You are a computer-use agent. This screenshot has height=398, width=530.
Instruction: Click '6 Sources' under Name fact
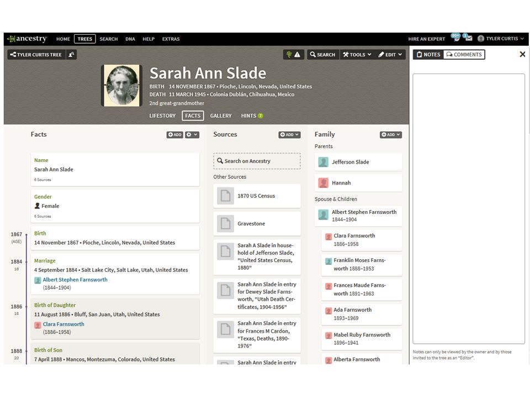tap(43, 180)
